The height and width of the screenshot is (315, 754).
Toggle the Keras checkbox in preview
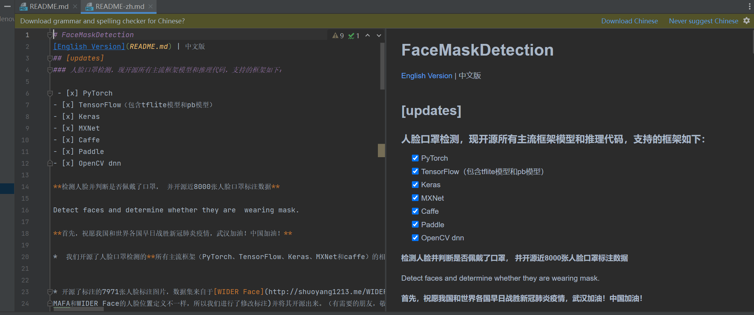(415, 184)
